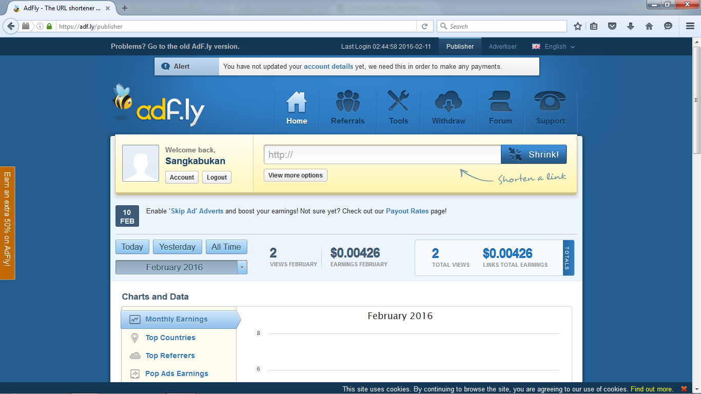Switch stats to All Time view
The width and height of the screenshot is (701, 394).
tap(226, 247)
